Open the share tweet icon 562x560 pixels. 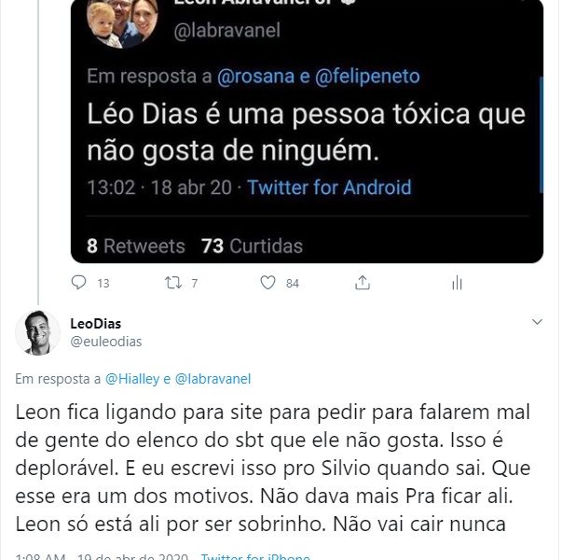(x=363, y=283)
